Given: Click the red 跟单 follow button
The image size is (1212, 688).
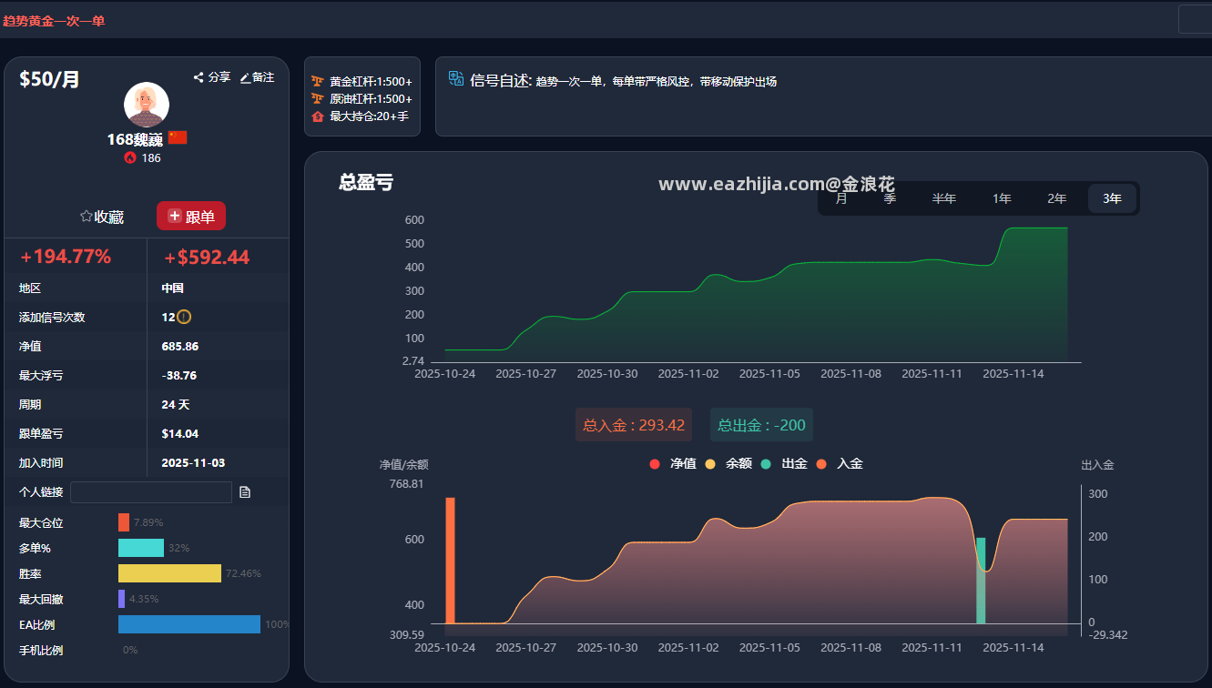Looking at the screenshot, I should click(x=191, y=216).
